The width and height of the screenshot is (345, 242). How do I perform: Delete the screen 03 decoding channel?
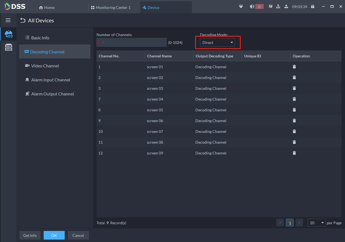[294, 88]
